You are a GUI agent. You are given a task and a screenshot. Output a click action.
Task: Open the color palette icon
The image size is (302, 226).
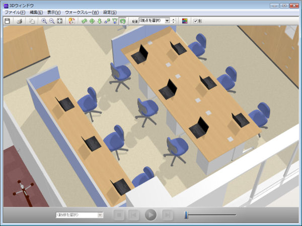pyautogui.click(x=185, y=21)
